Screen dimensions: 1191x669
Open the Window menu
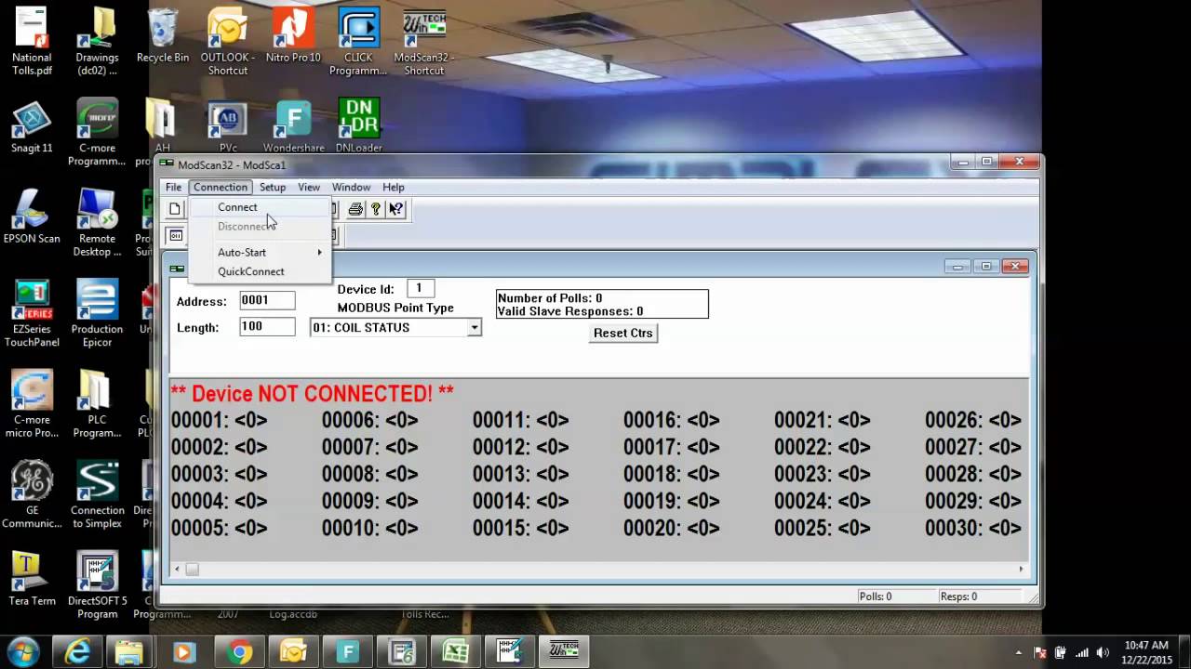pos(351,188)
